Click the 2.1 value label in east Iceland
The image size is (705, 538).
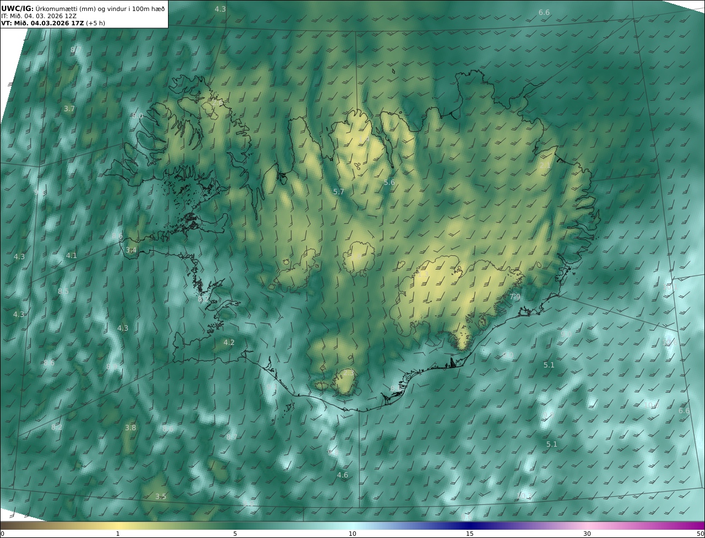point(545,166)
